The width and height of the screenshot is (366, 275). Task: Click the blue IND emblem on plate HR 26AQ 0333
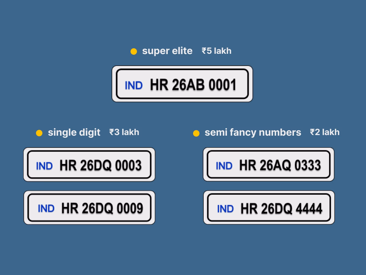coord(224,166)
